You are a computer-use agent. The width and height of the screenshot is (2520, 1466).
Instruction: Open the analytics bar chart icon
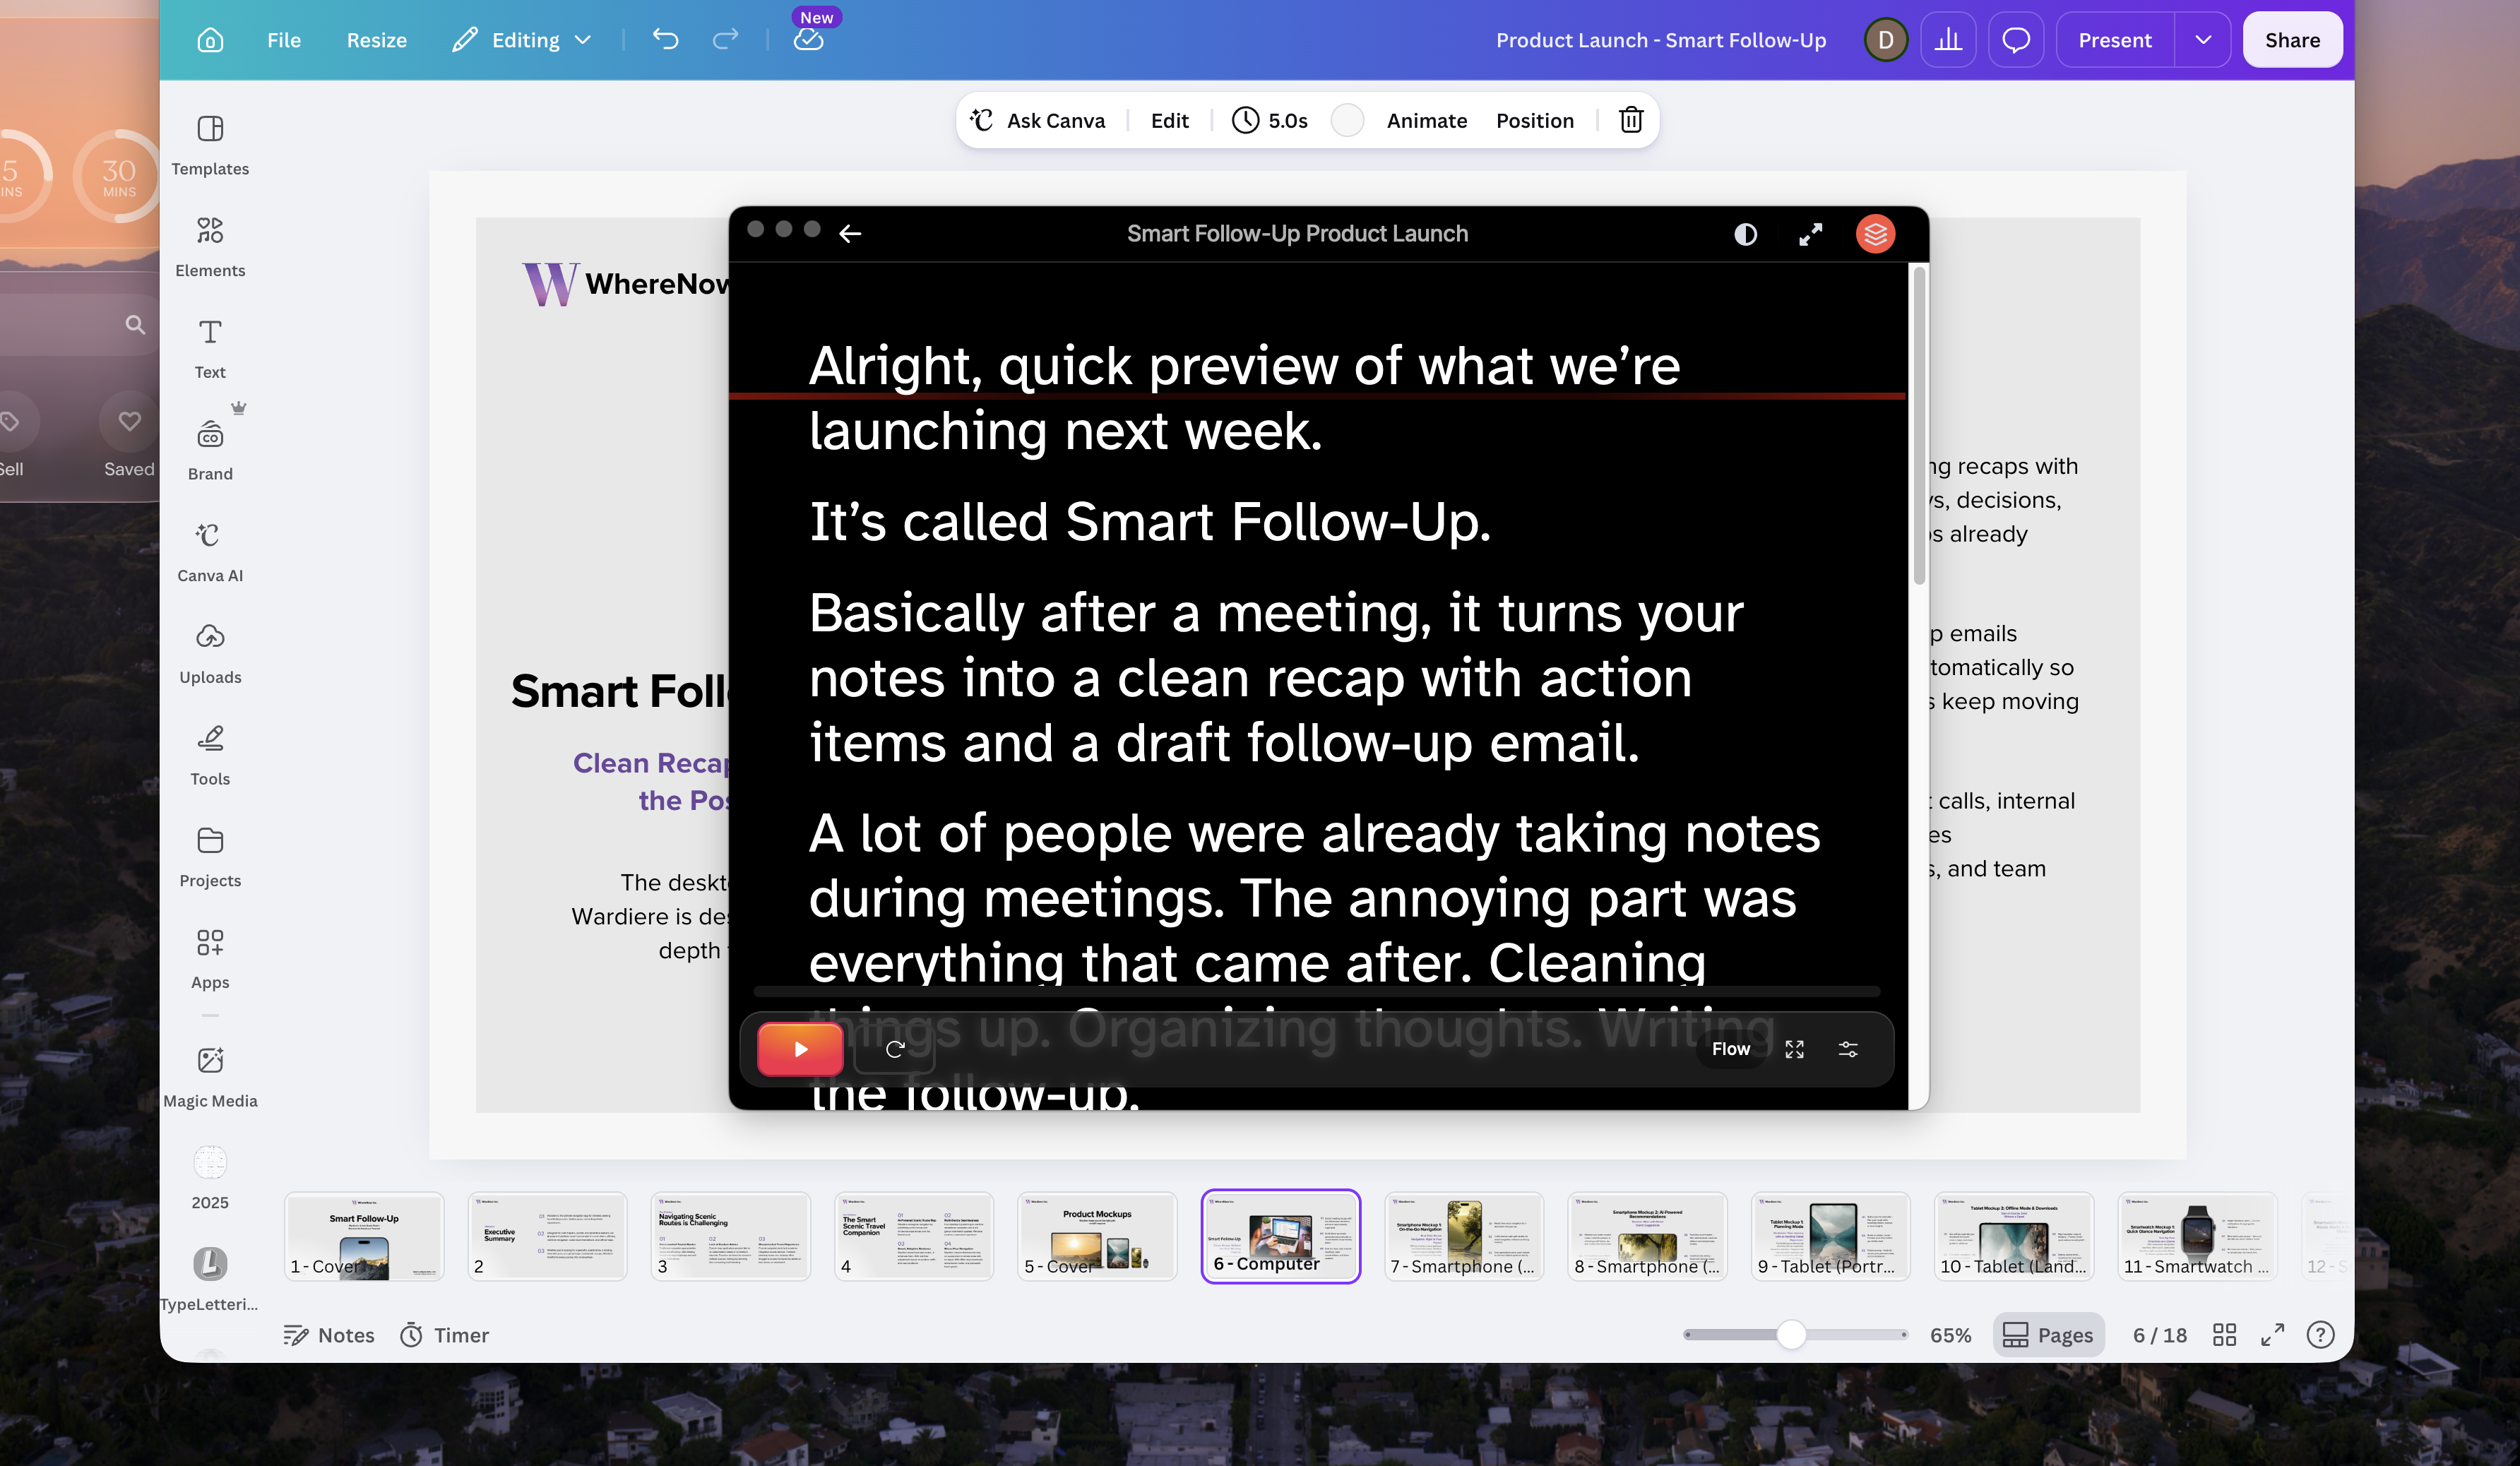coord(1948,40)
